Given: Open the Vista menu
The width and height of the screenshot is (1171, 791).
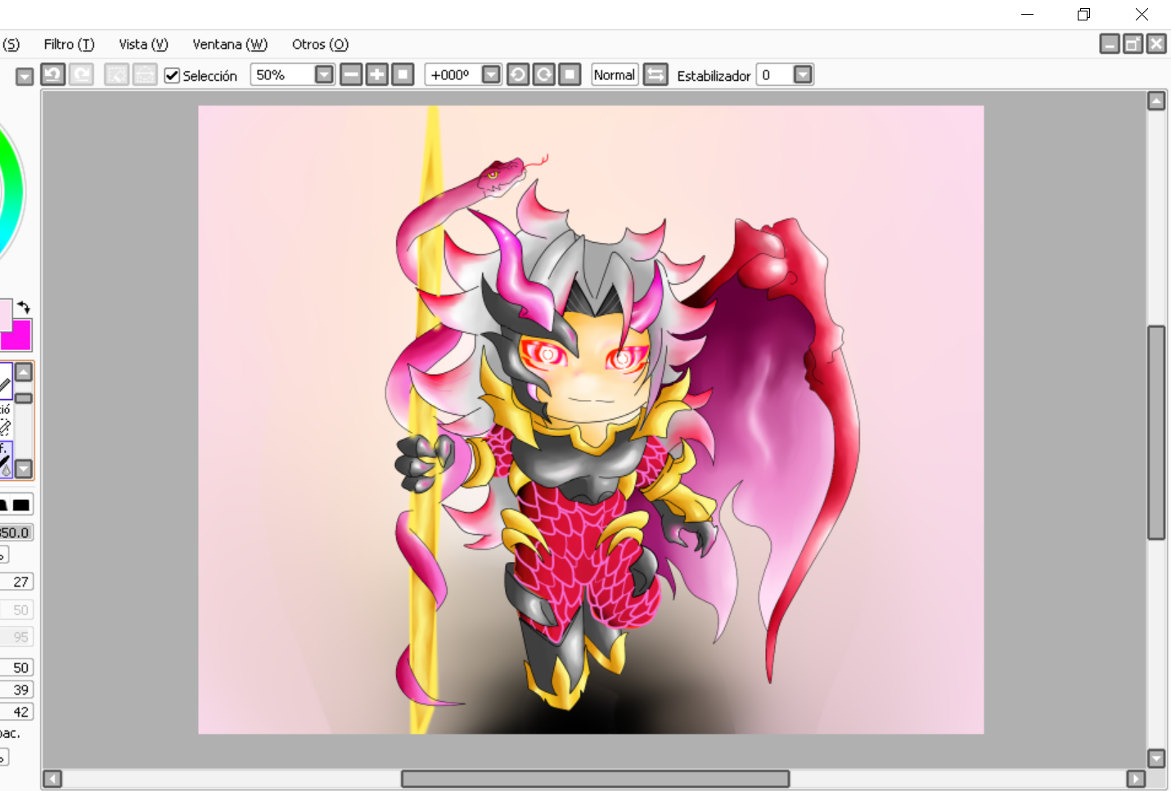Looking at the screenshot, I should point(143,44).
